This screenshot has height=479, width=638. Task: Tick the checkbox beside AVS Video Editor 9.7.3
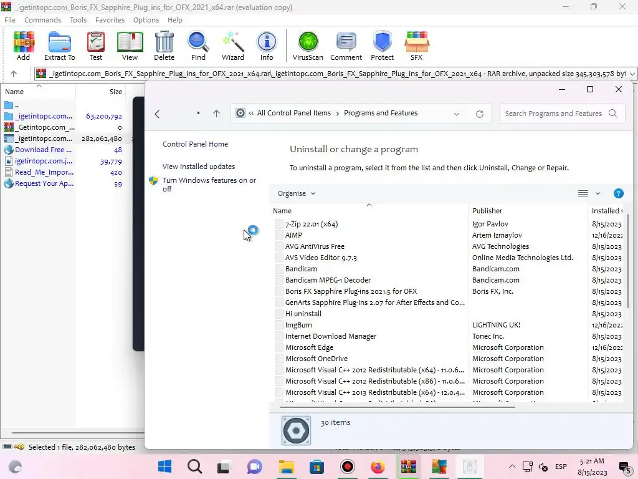point(279,258)
